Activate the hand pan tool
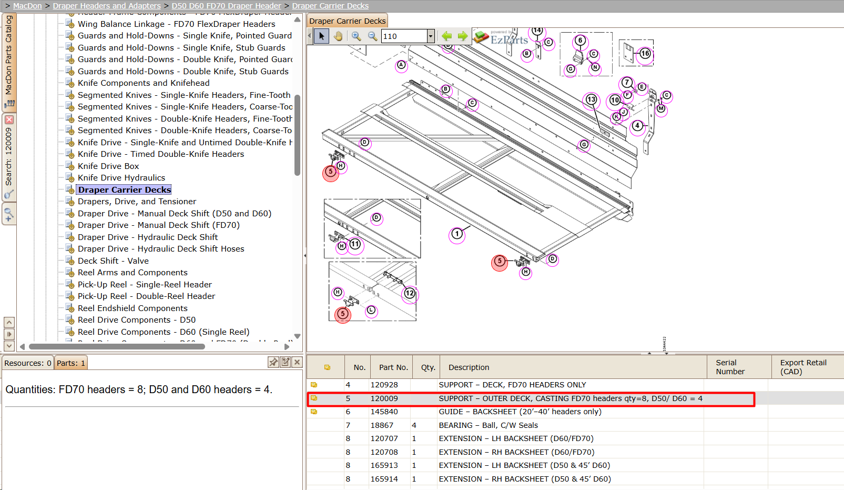844x490 pixels. coord(338,36)
